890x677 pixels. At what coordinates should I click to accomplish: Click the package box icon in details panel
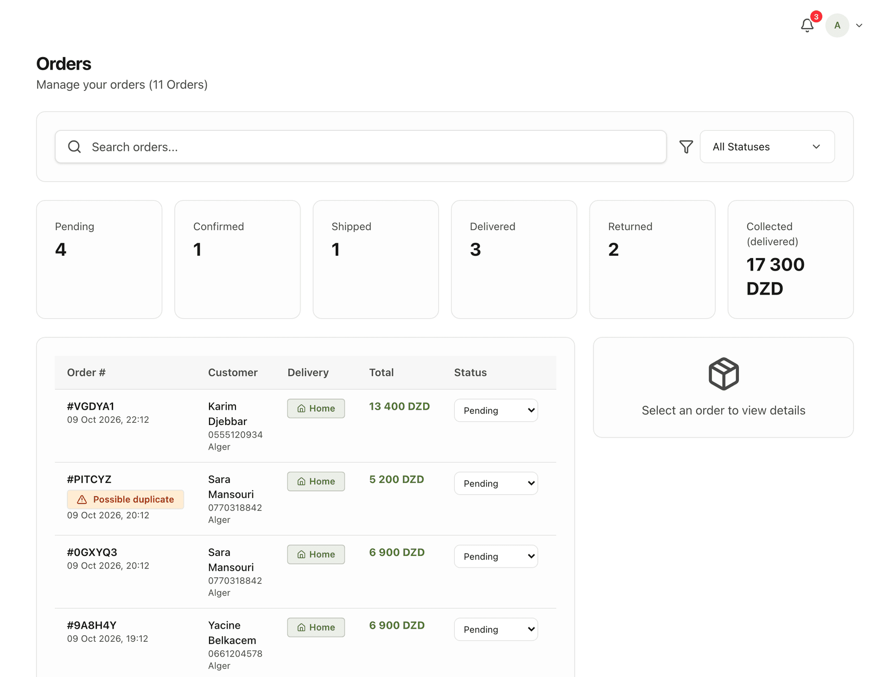(x=724, y=374)
